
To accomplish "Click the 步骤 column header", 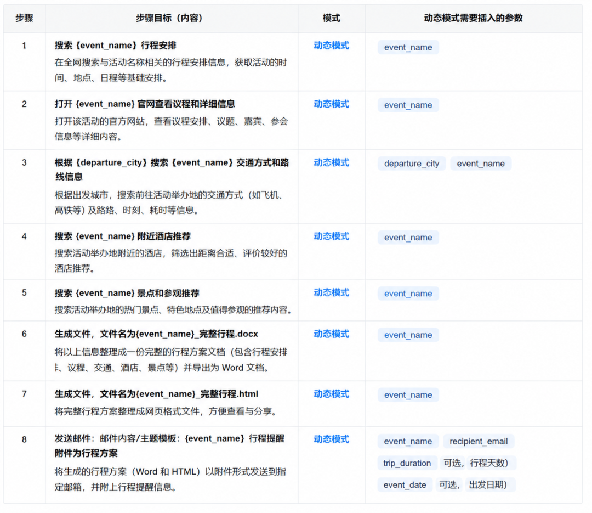I will click(x=24, y=18).
